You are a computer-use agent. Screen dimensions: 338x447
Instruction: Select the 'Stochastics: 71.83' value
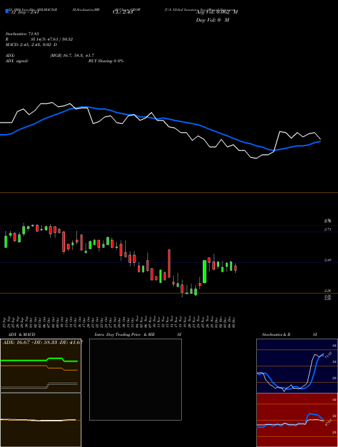tap(22, 34)
